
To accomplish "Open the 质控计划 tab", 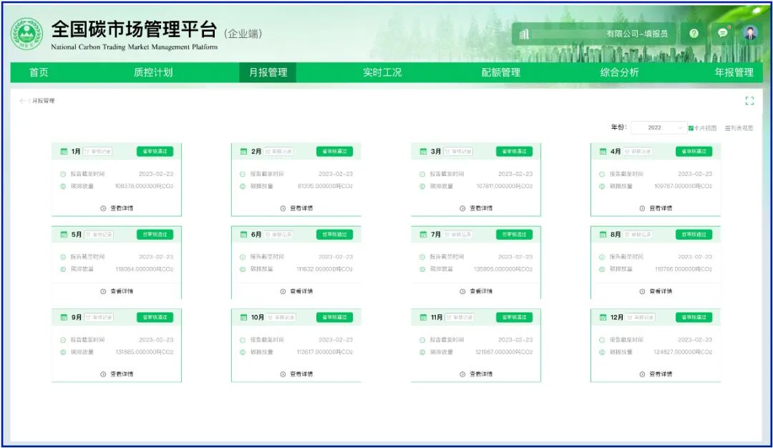I will 153,72.
